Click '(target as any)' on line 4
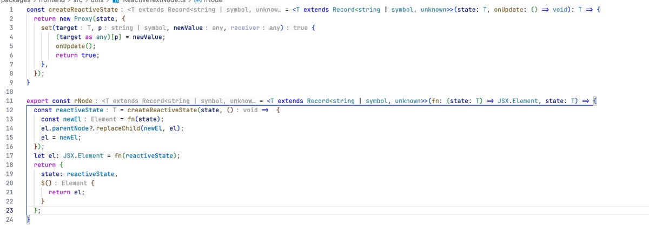Viewport: 649px width, 239px height. pyautogui.click(x=83, y=37)
